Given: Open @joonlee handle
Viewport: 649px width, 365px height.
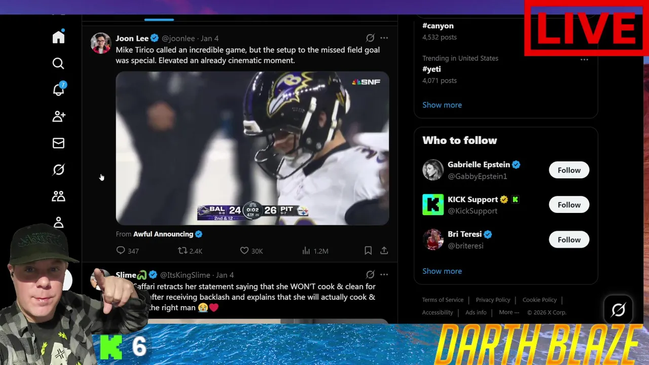Looking at the screenshot, I should (x=178, y=39).
